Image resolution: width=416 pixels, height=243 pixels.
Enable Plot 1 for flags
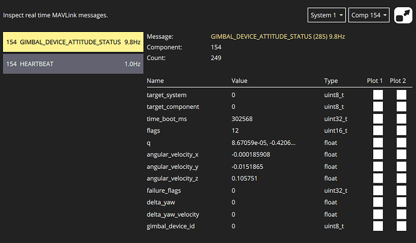point(378,130)
